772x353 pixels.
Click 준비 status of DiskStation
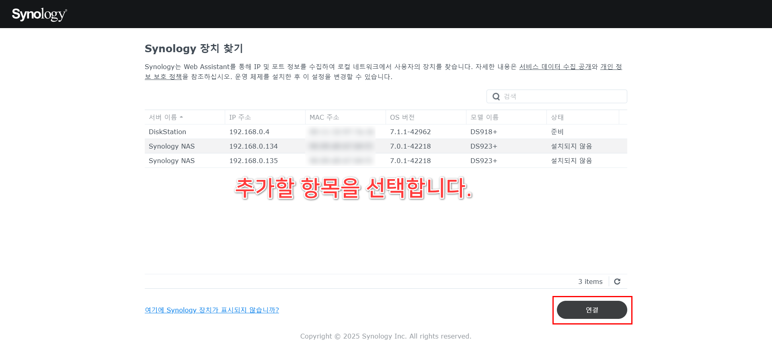[557, 132]
